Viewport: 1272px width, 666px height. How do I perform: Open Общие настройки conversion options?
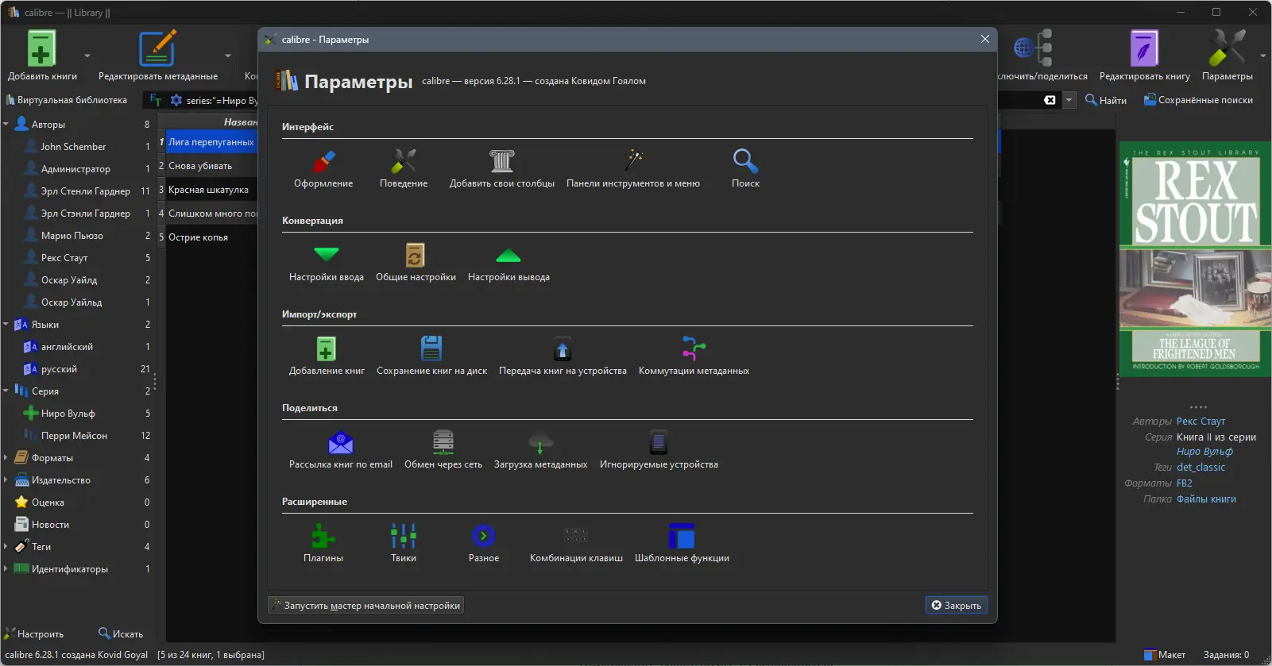(x=416, y=263)
